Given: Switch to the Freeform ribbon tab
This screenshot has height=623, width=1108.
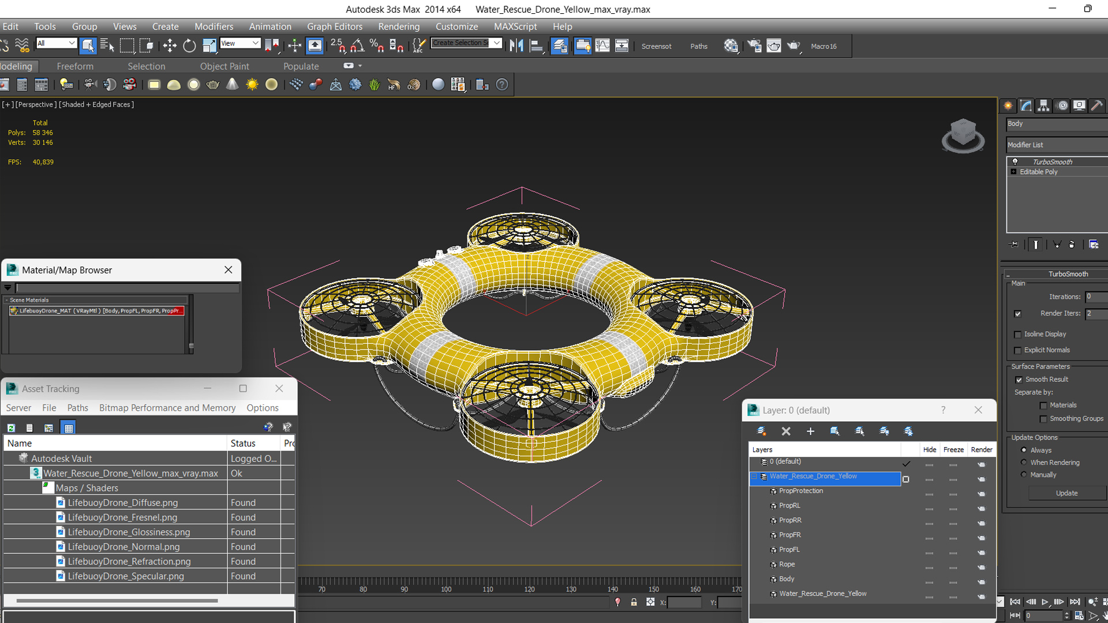Looking at the screenshot, I should point(75,66).
